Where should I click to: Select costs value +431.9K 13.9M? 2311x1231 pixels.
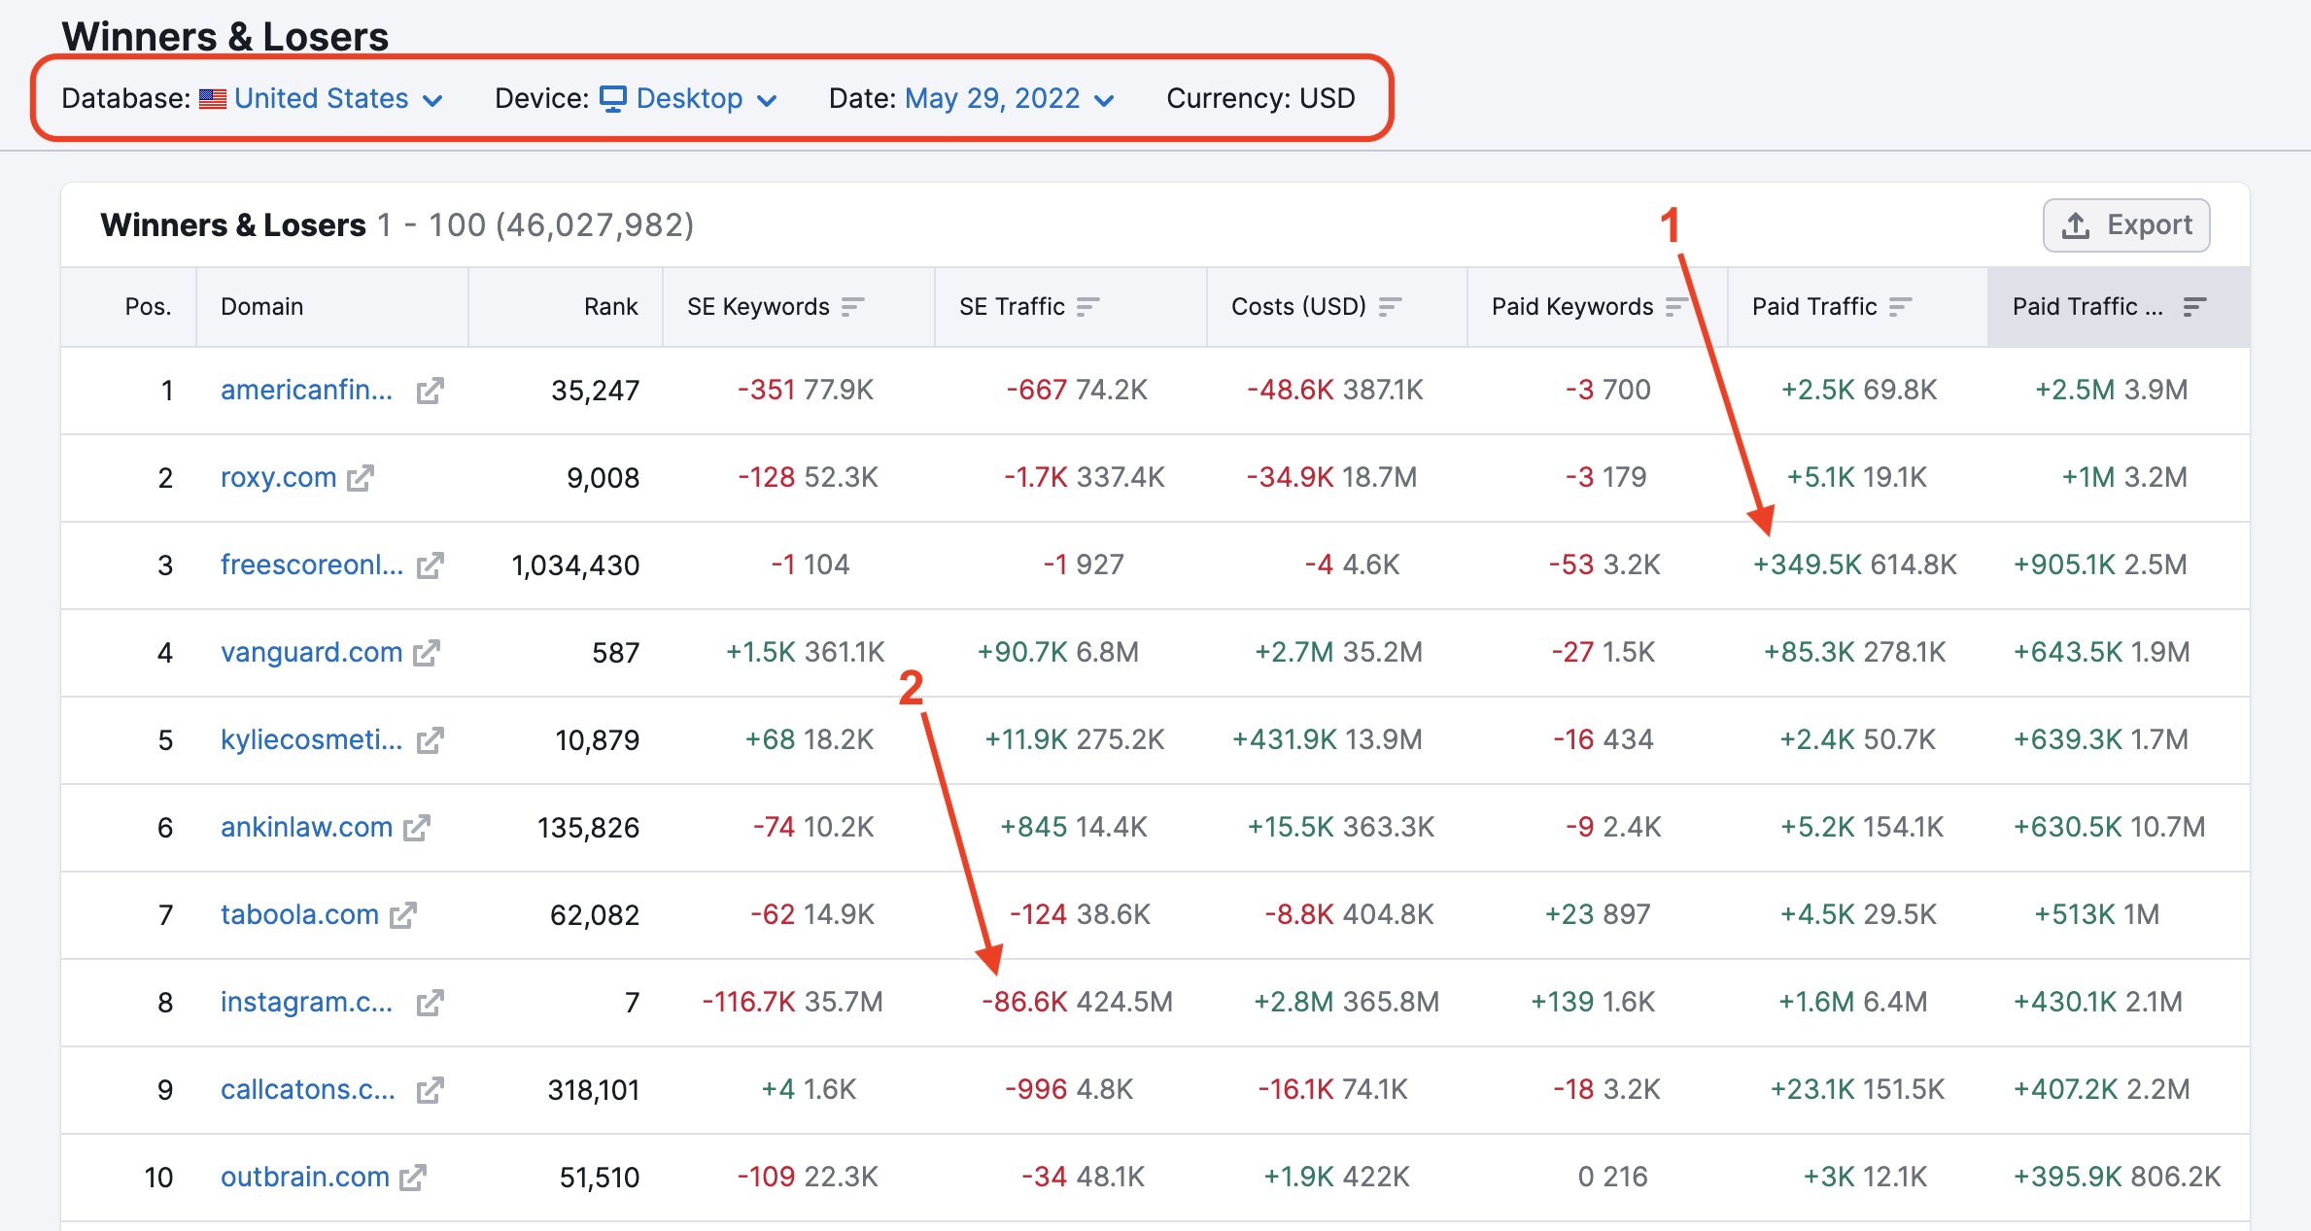[x=1327, y=739]
